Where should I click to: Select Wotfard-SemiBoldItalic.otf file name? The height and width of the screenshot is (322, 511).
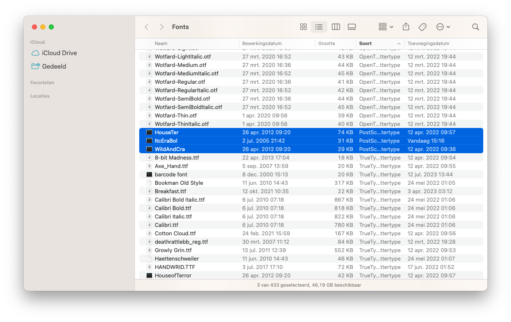point(188,107)
